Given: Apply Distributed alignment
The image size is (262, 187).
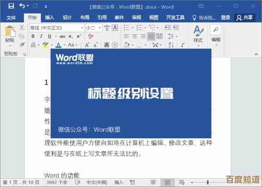Looking at the screenshot, I should click(x=160, y=36).
